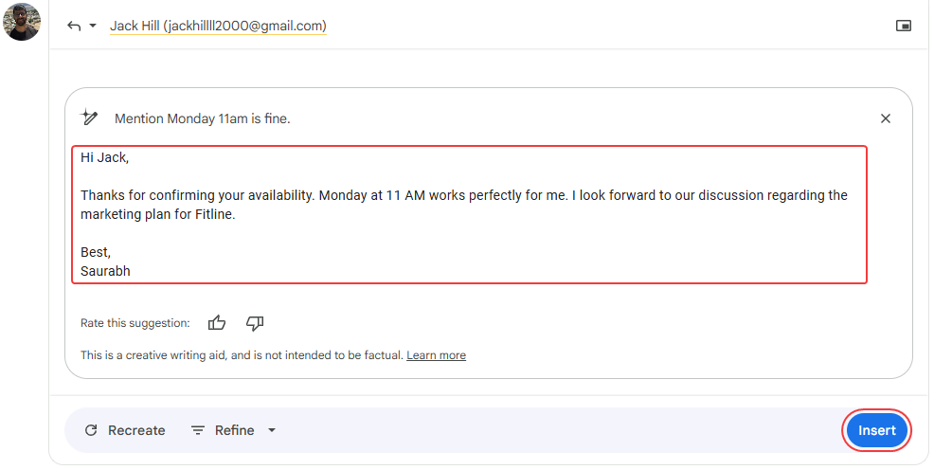Expand the Refine options caret

[x=272, y=430]
